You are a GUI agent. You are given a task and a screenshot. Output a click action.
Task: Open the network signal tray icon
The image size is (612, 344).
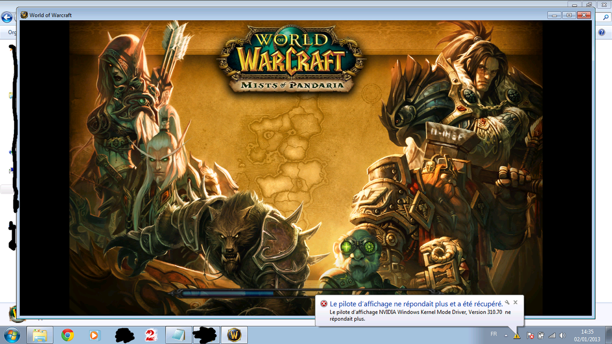[552, 336]
